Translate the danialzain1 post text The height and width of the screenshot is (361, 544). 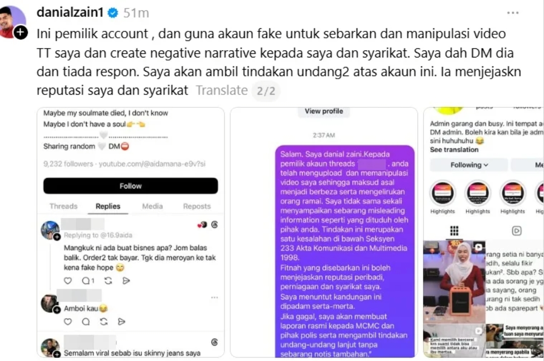(222, 90)
